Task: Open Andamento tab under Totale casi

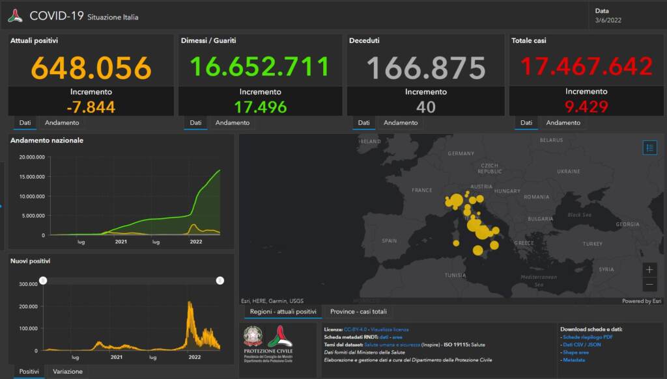Action: [563, 123]
